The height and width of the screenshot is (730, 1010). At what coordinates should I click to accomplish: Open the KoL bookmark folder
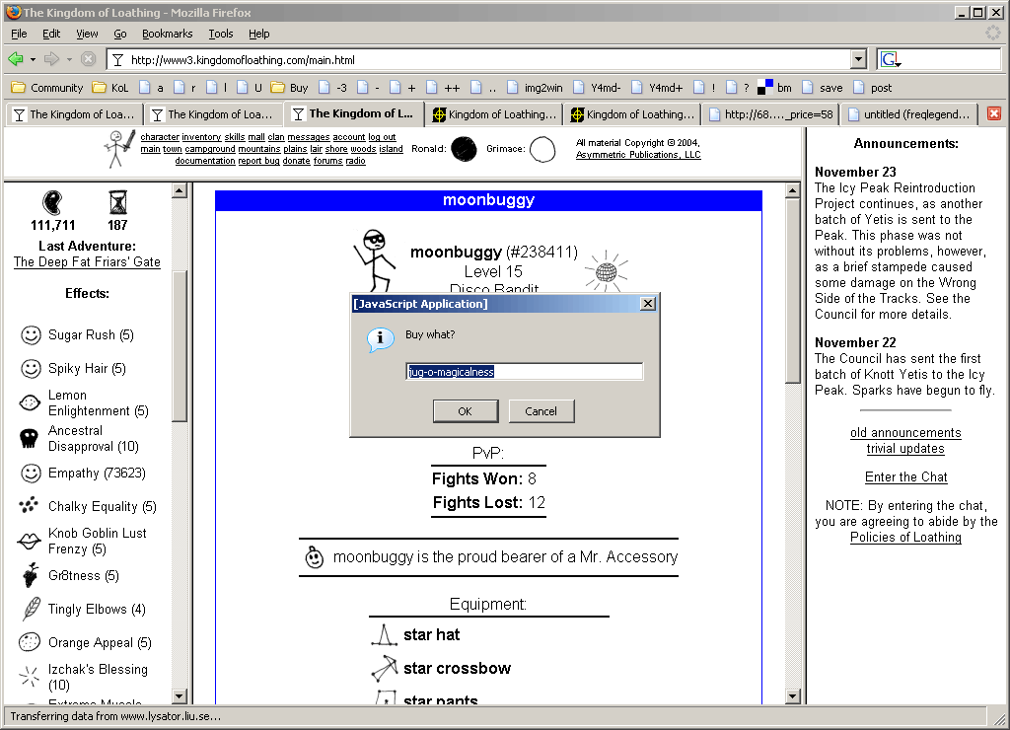(x=110, y=88)
